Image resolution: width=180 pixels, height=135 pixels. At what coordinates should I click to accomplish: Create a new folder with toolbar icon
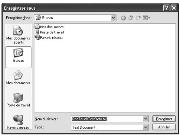[x=138, y=18]
